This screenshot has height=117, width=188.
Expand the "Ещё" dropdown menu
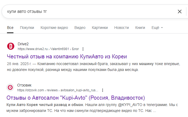coord(157,28)
